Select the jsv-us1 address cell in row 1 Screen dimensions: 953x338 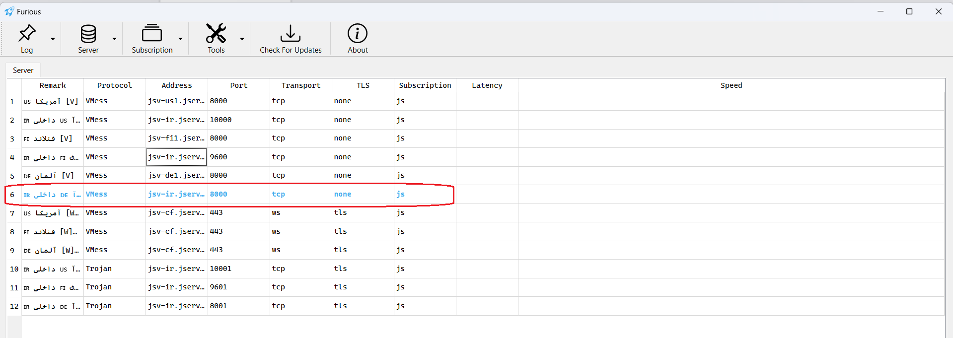click(176, 101)
